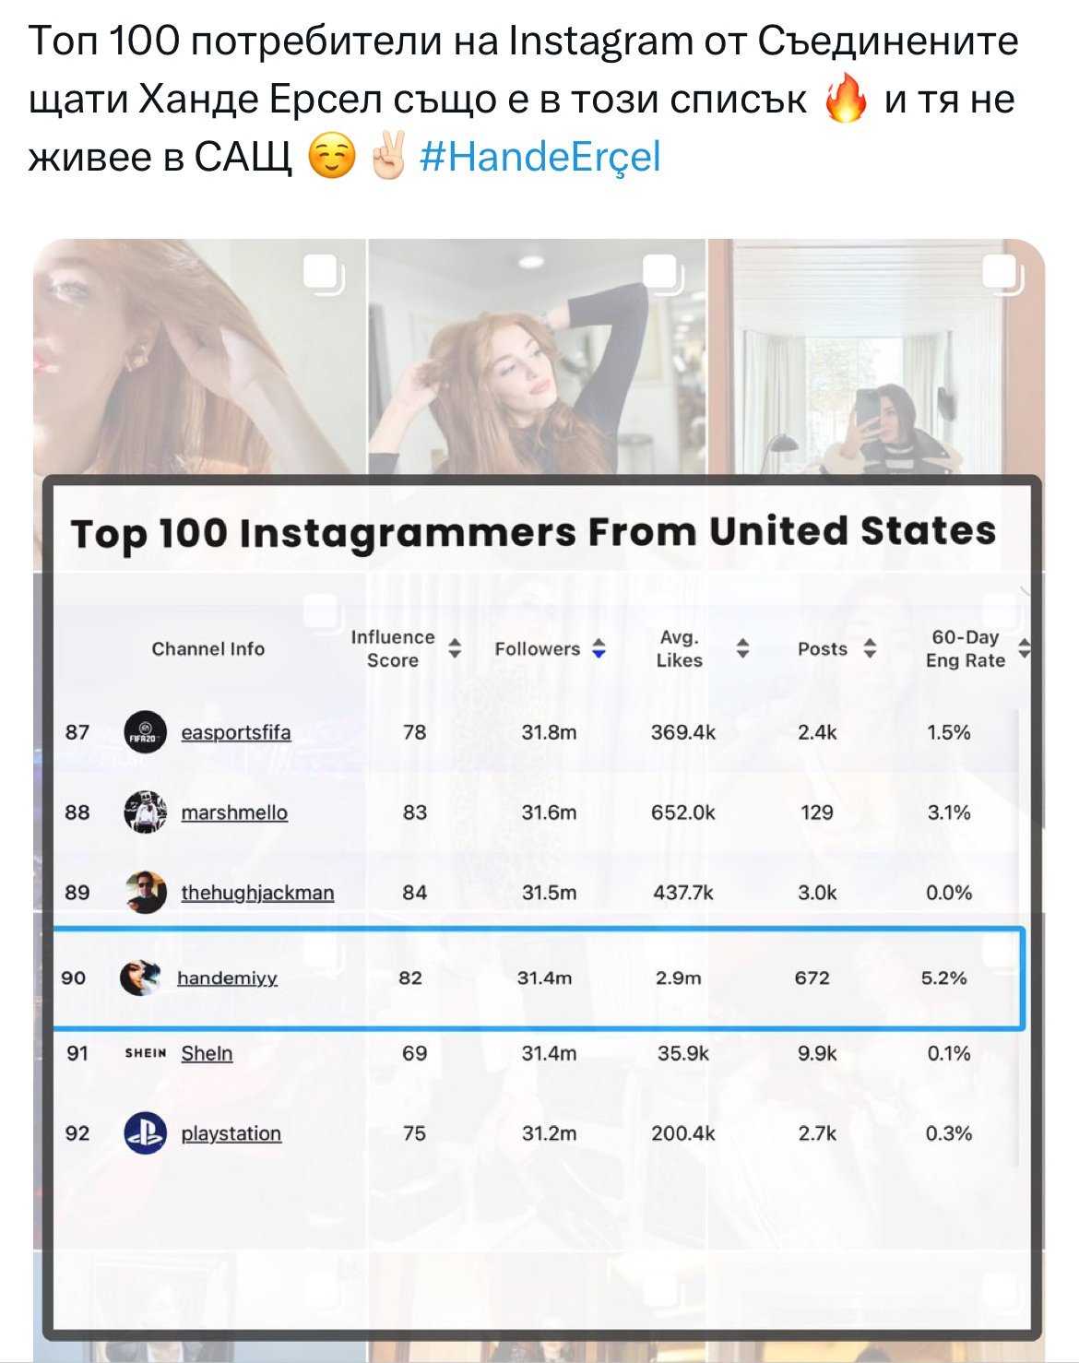Image resolution: width=1079 pixels, height=1363 pixels.
Task: Open the playstation channel link
Action: coord(231,1133)
